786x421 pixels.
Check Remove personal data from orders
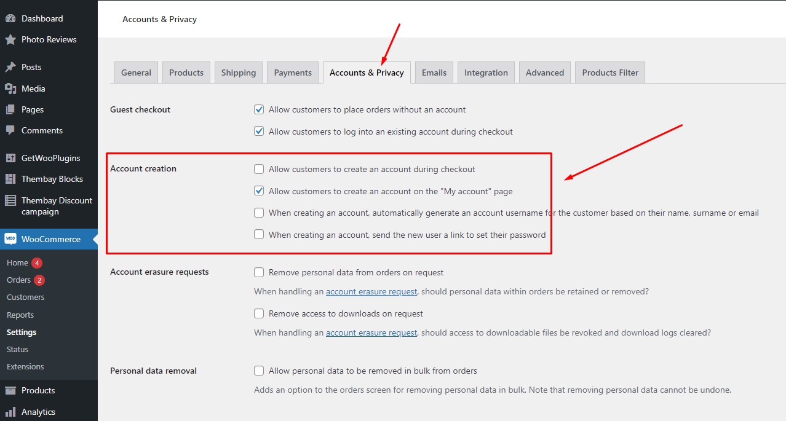tap(259, 272)
